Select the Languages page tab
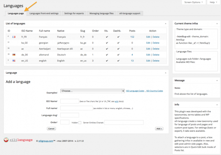Image resolution: width=221 pixels, height=155 pixels. (16, 14)
